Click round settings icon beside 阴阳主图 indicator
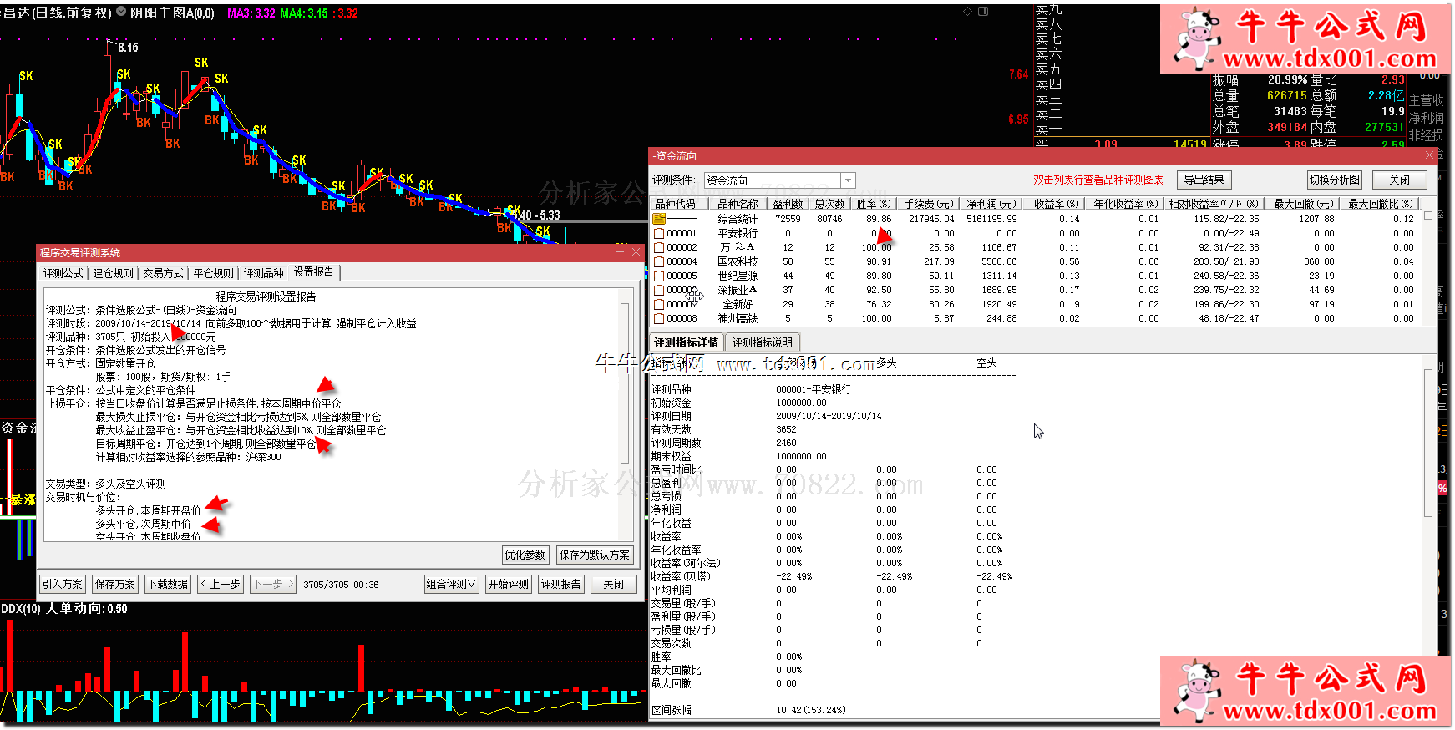Image resolution: width=1455 pixels, height=730 pixels. click(x=121, y=12)
